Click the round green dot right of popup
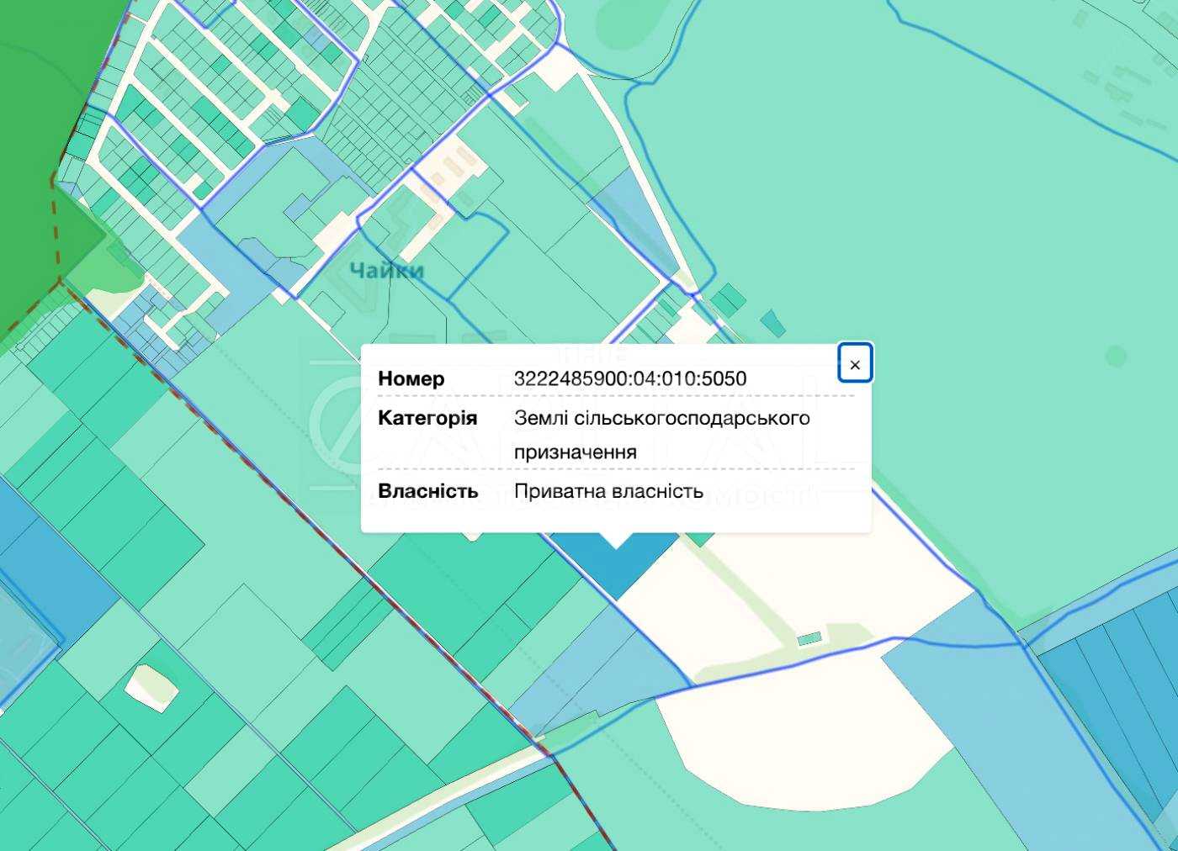 [1117, 357]
